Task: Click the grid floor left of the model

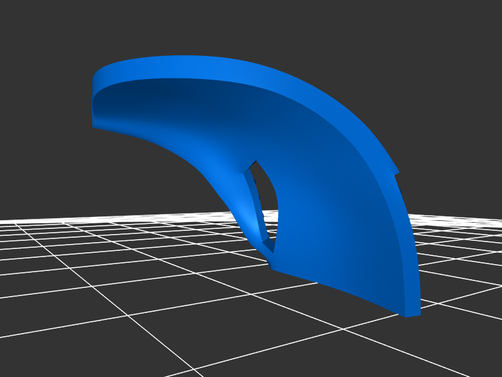Action: pos(94,263)
